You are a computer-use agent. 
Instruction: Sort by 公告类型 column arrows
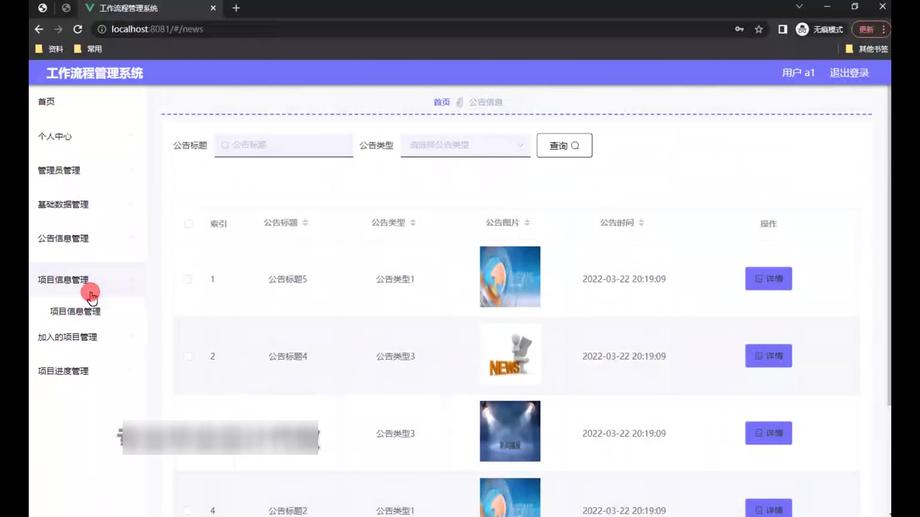(413, 223)
